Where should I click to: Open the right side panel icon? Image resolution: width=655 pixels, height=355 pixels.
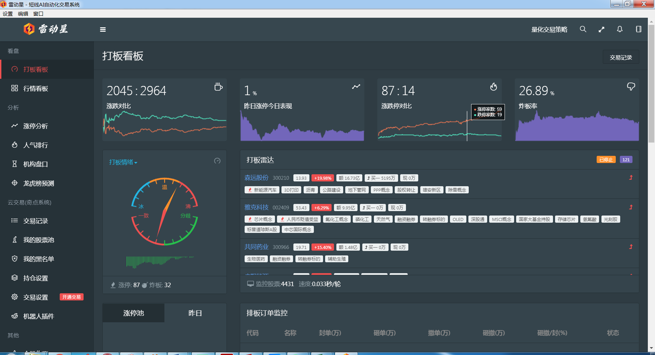(639, 29)
